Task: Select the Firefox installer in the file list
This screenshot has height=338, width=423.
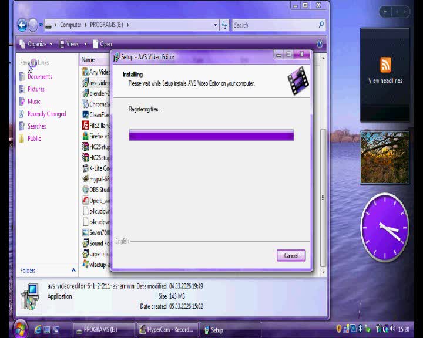Action: click(x=96, y=136)
